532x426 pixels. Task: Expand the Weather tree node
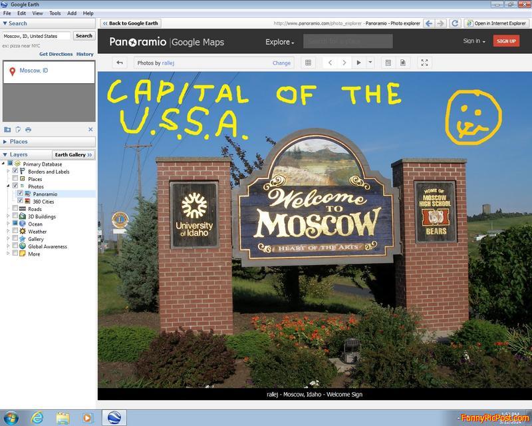click(x=8, y=231)
